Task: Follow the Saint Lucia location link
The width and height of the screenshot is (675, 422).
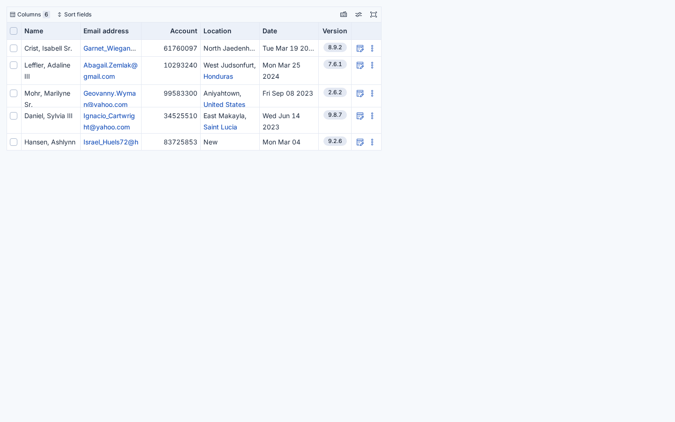Action: click(220, 127)
